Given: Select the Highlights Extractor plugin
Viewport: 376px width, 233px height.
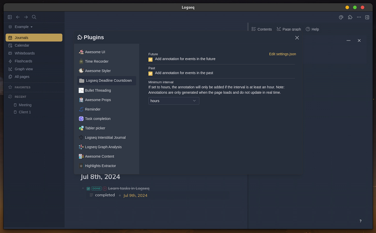Looking at the screenshot, I should coord(106,166).
